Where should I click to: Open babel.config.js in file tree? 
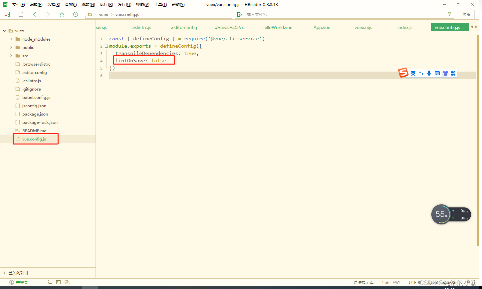click(36, 97)
